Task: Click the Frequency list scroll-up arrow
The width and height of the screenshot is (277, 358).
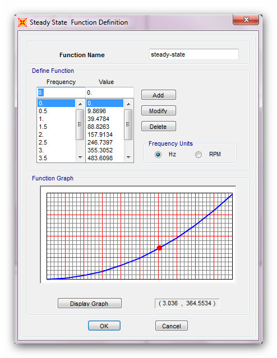Action: pos(80,104)
